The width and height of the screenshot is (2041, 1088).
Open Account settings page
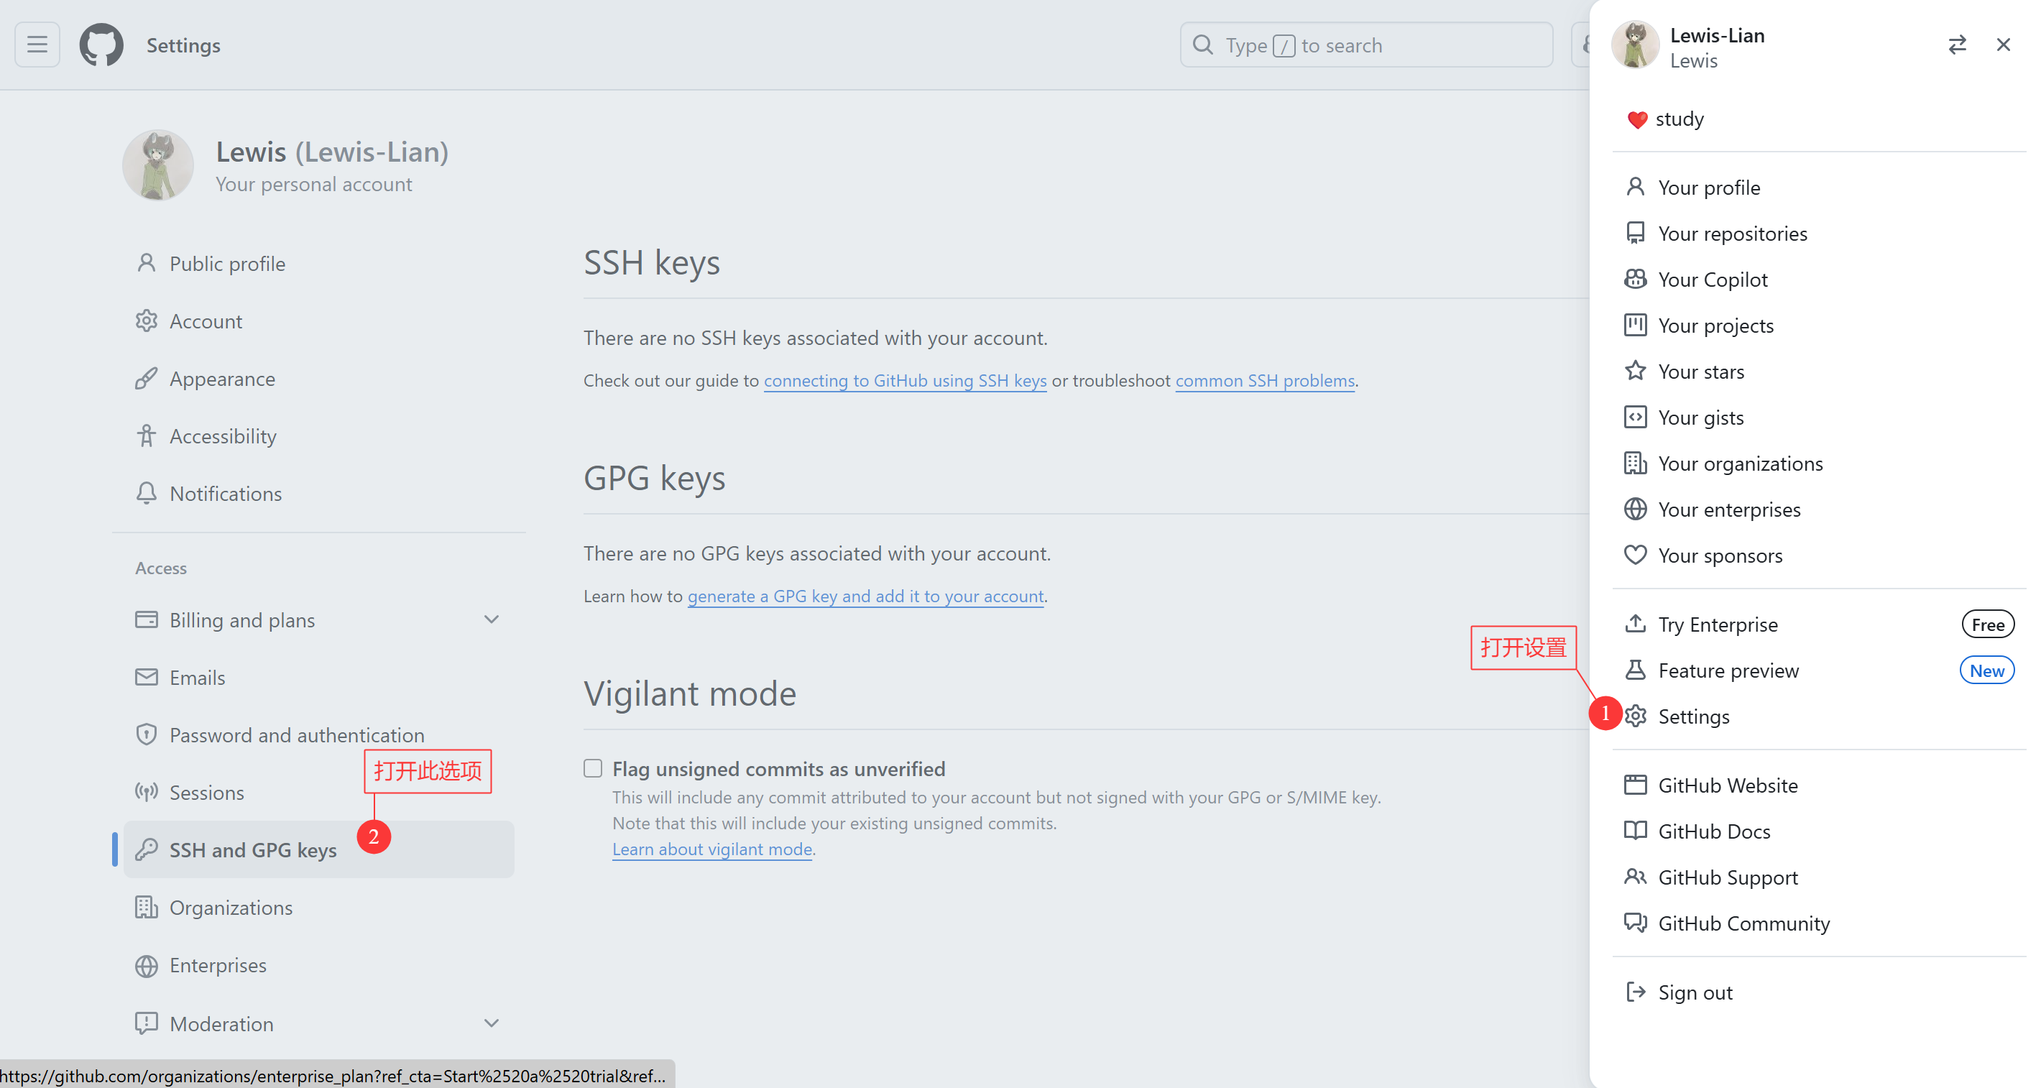pyautogui.click(x=318, y=321)
